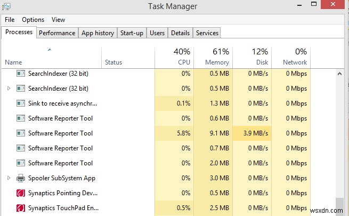Minimize the Task Manager window
This screenshot has width=349, height=216.
(x=299, y=5)
